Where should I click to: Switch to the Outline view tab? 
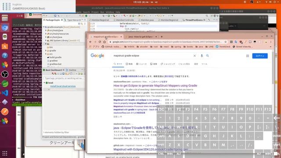point(71,70)
